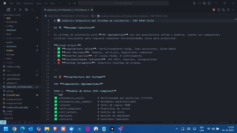Open Microsoft Edge from the taskbar
The width and height of the screenshot is (237, 133).
(22, 129)
